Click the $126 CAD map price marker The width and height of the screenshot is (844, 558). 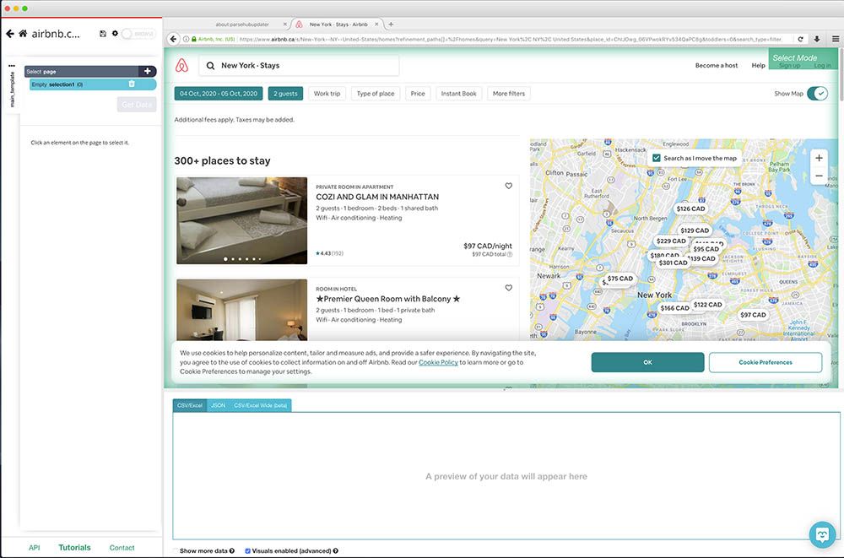click(690, 209)
